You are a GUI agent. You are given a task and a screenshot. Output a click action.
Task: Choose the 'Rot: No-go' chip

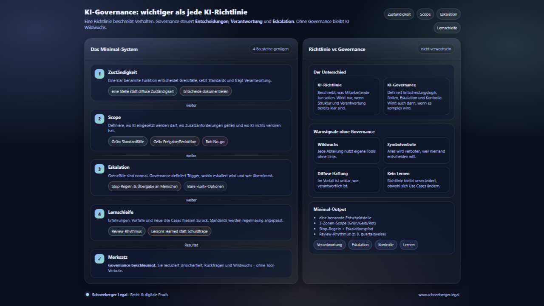(215, 142)
